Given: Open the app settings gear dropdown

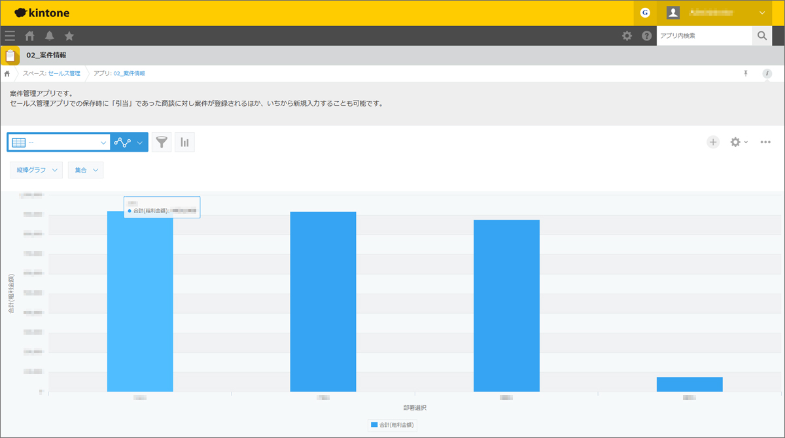Looking at the screenshot, I should click(x=739, y=142).
